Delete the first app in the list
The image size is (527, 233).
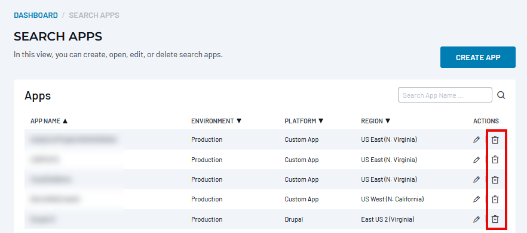pos(495,140)
